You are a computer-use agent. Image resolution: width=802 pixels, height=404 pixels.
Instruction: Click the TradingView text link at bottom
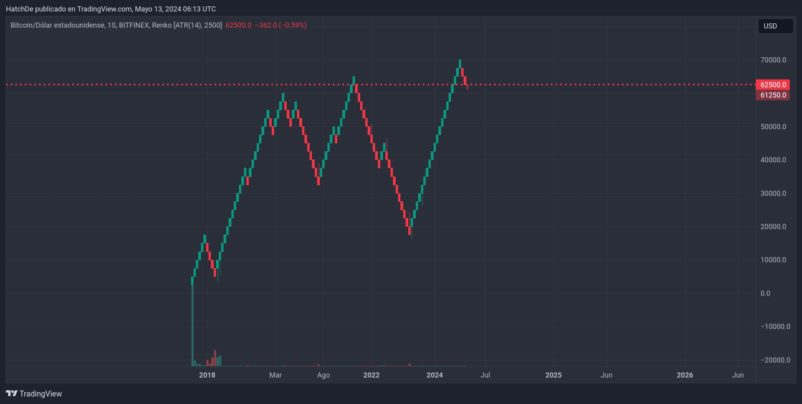click(x=41, y=393)
